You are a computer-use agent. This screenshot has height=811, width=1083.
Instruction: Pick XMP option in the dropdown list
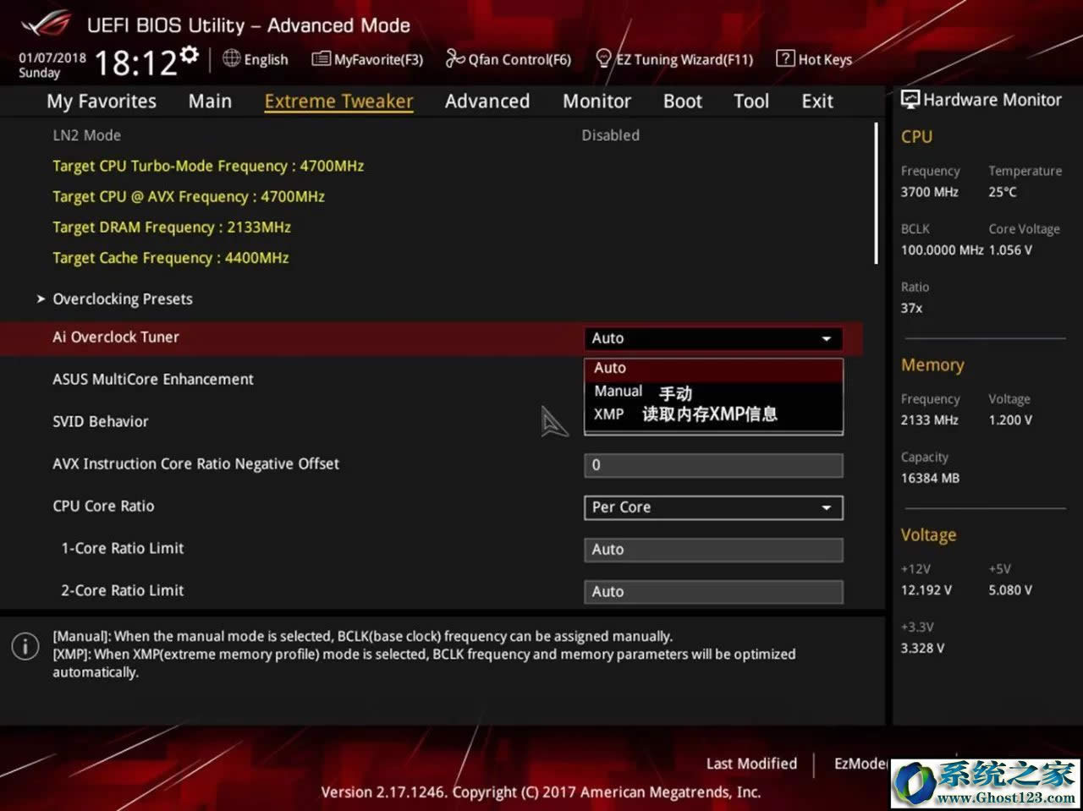(608, 414)
